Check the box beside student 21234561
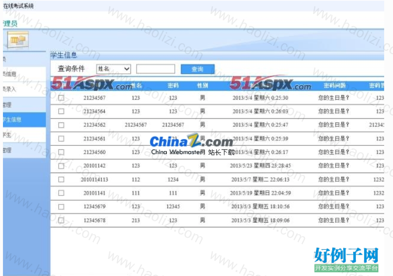Viewport: 393px width, 276px height. 61,138
